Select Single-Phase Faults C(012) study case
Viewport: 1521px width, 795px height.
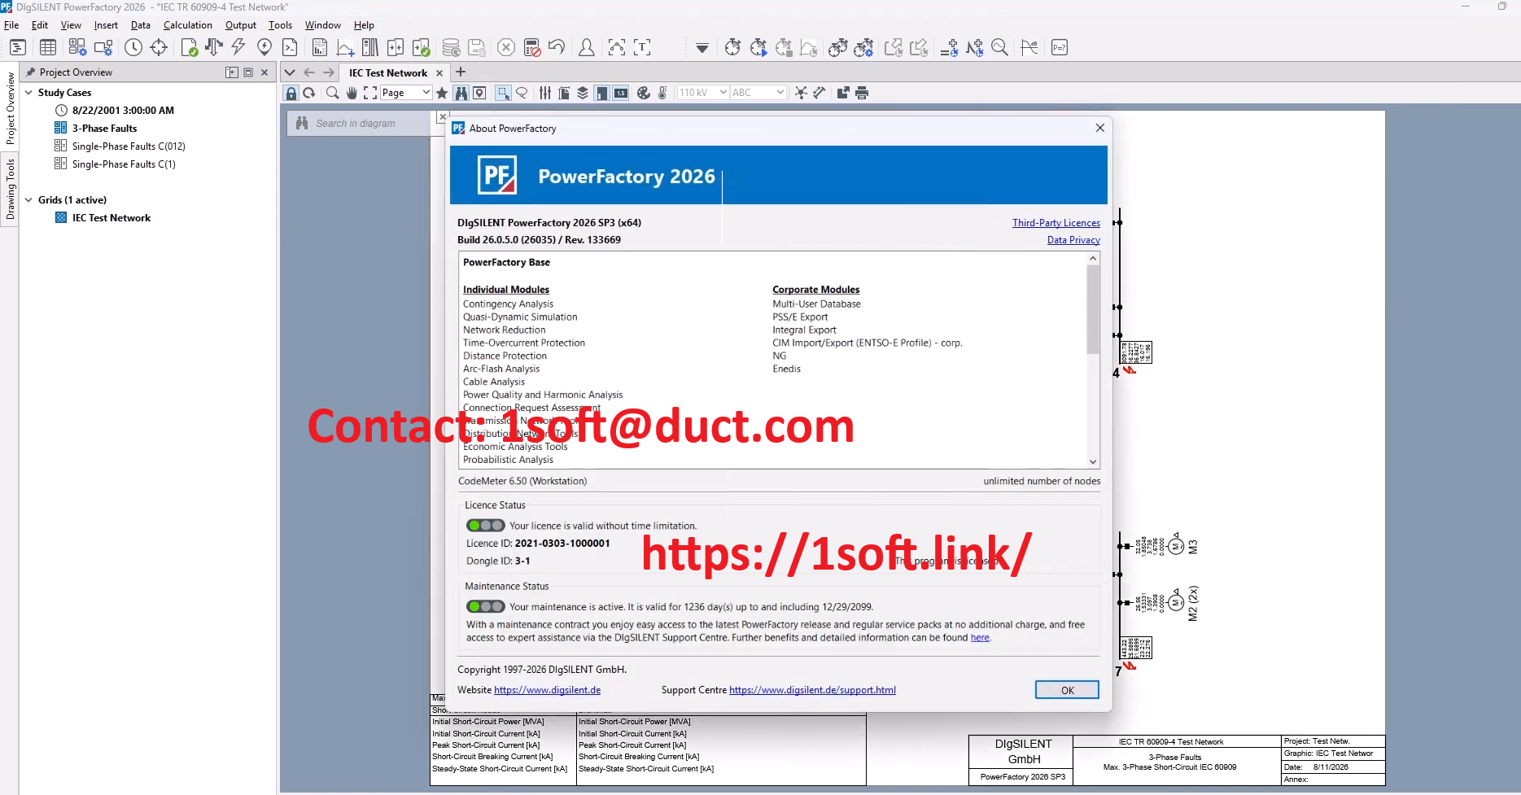[129, 146]
